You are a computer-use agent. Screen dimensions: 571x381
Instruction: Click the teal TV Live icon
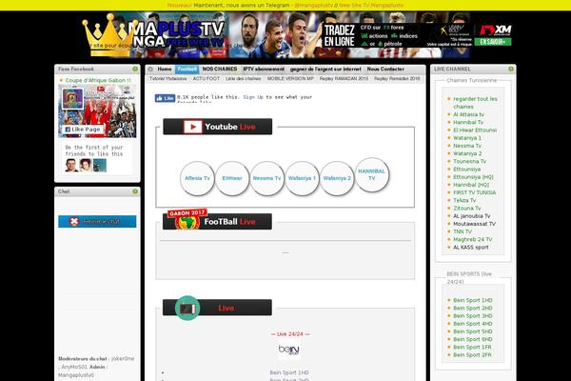[x=187, y=308]
